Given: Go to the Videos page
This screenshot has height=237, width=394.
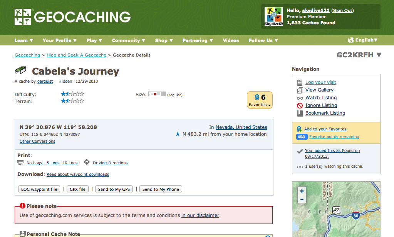Looking at the screenshot, I should point(231,40).
